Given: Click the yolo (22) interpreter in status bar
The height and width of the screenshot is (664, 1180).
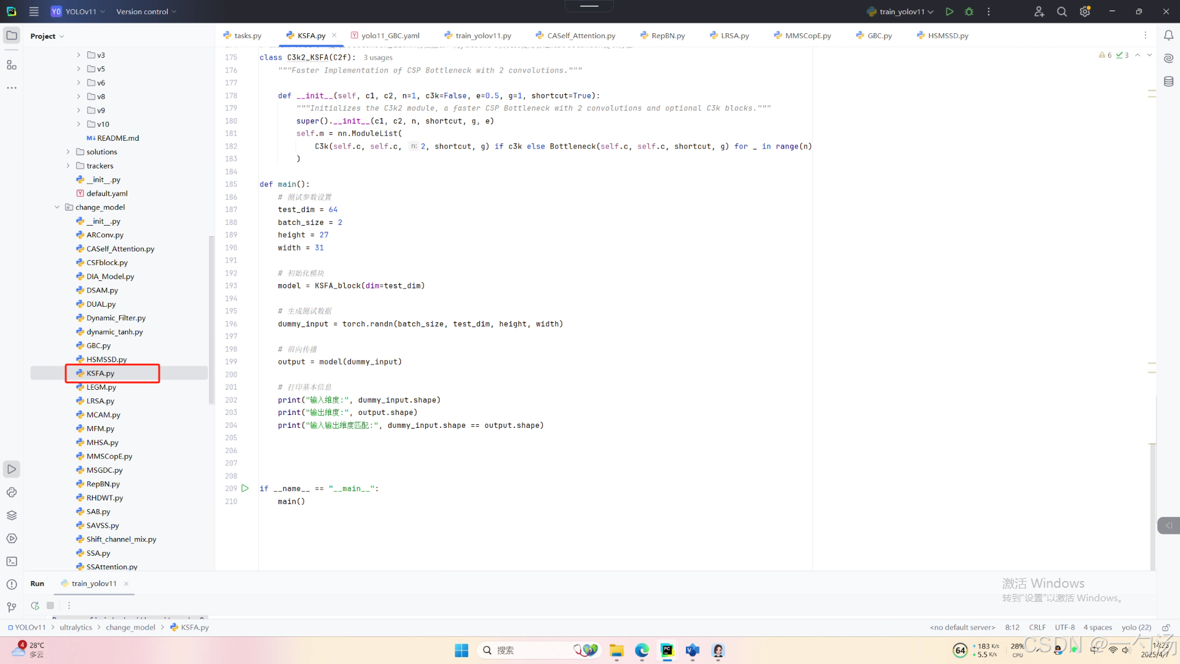Looking at the screenshot, I should tap(1136, 628).
